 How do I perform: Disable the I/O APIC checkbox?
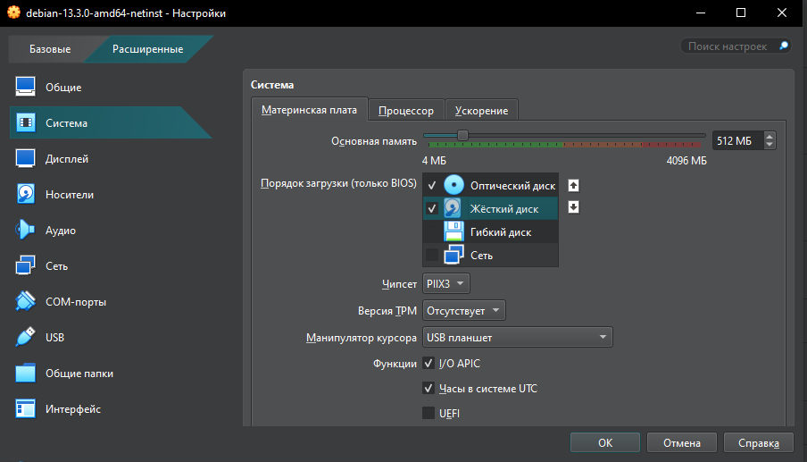[x=428, y=364]
